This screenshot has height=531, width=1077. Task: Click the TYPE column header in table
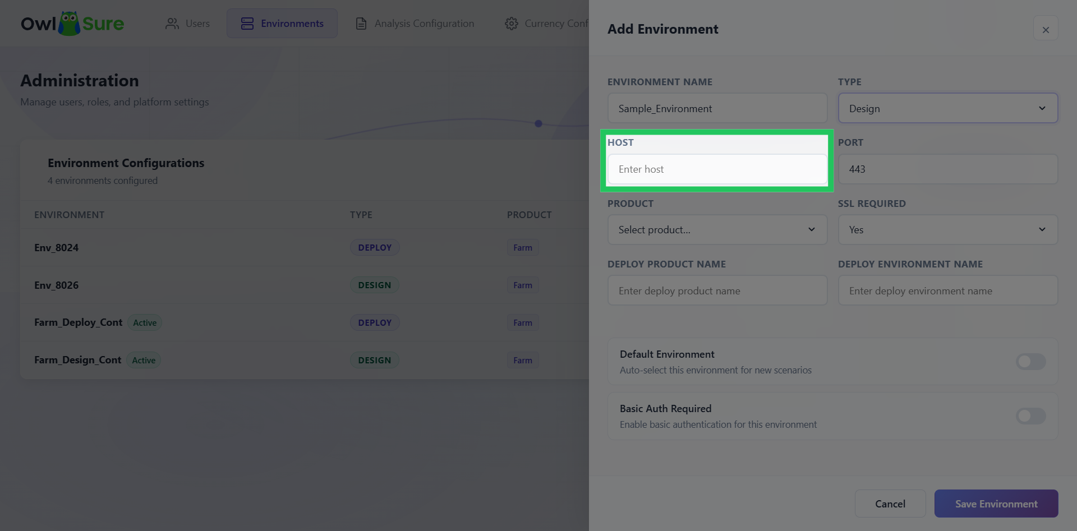tap(361, 215)
